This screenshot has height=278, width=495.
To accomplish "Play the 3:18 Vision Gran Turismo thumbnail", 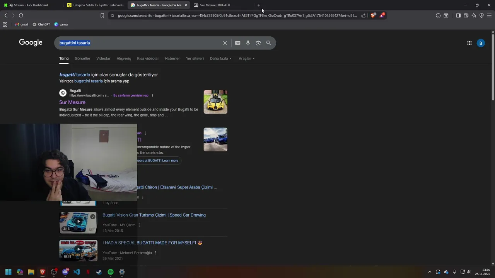I will tap(78, 222).
